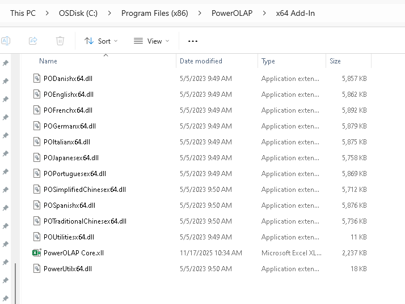Click POSimplifiedChinesex64.dll file name

click(x=85, y=190)
